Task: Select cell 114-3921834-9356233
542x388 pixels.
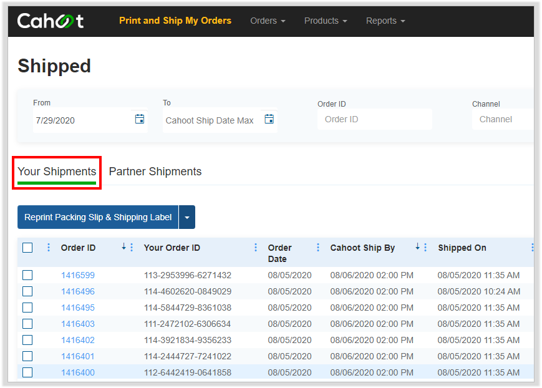Action: tap(188, 340)
